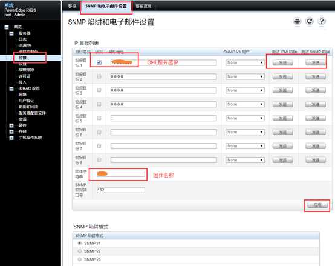Screen dimensions: 335x266
Task: Send test IPMI trap for target 2
Action: (282, 76)
